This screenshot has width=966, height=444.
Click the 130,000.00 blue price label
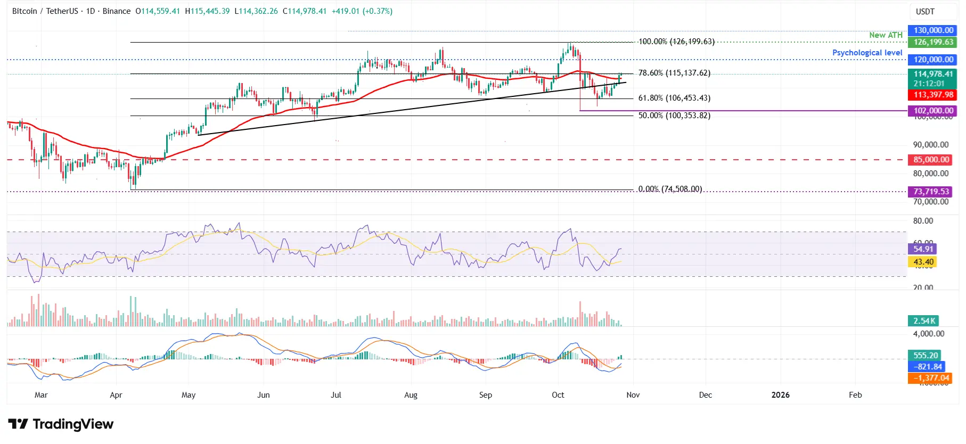tap(933, 30)
